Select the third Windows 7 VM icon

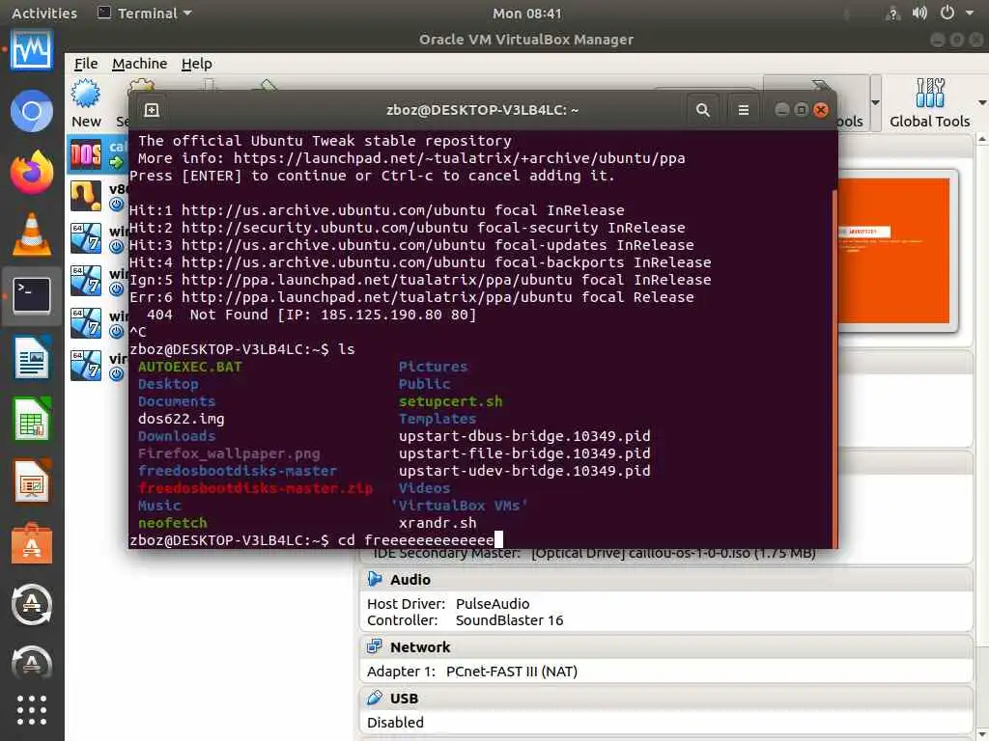[x=86, y=322]
